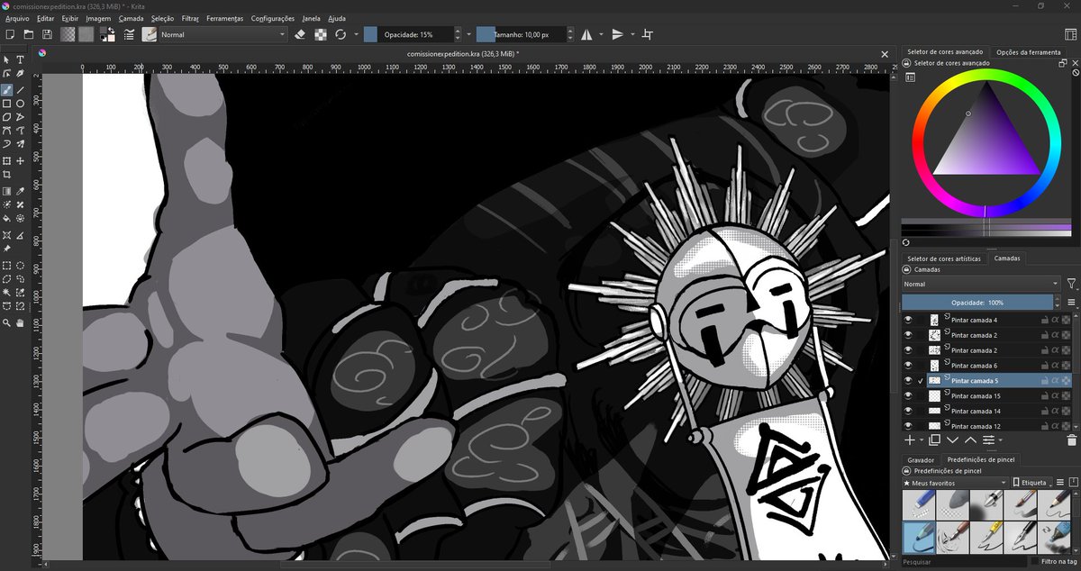This screenshot has width=1081, height=571.
Task: Select the Rectangle tool
Action: click(7, 104)
